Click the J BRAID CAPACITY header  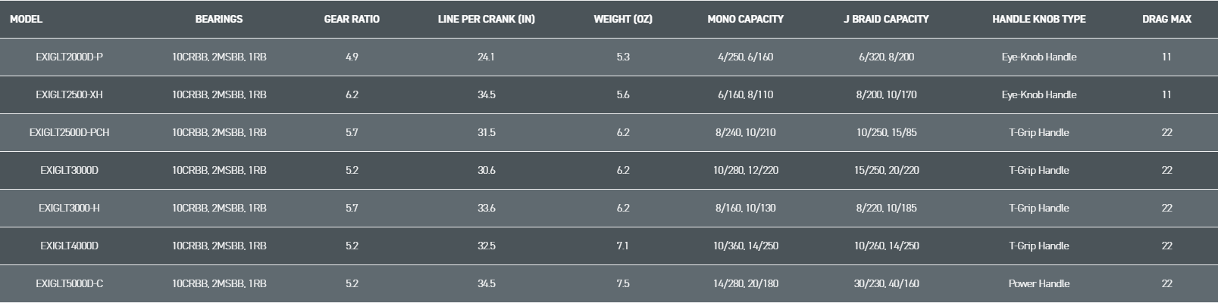886,19
